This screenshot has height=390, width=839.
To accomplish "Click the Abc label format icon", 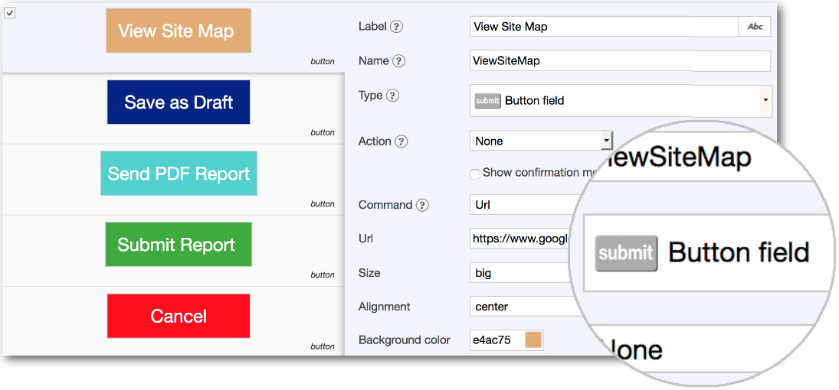I will [x=755, y=27].
